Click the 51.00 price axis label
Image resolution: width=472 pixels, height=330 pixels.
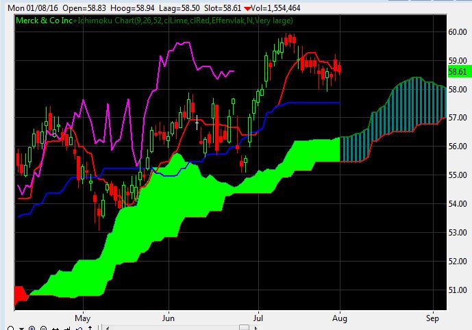click(x=458, y=290)
